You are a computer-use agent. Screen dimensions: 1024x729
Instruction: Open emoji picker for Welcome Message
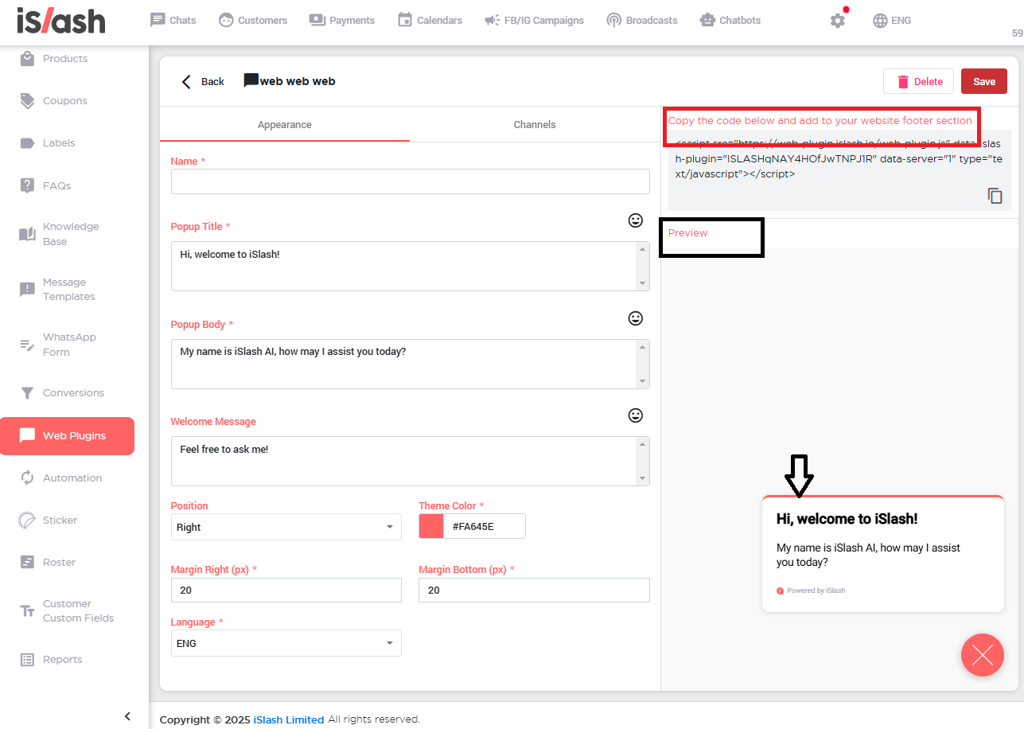pos(635,415)
